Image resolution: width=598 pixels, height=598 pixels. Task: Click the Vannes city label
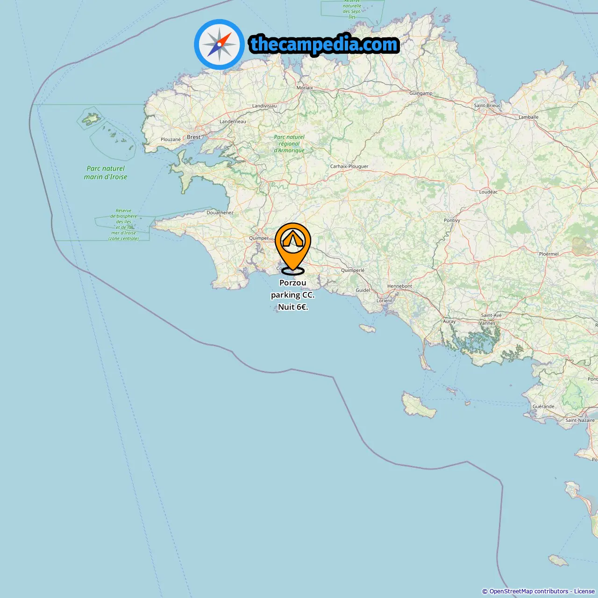pyautogui.click(x=487, y=323)
